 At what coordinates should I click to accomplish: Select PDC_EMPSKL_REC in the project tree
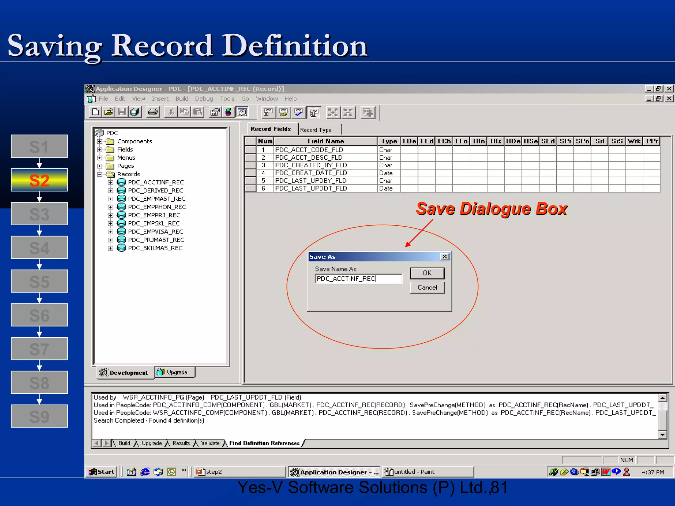click(x=154, y=223)
